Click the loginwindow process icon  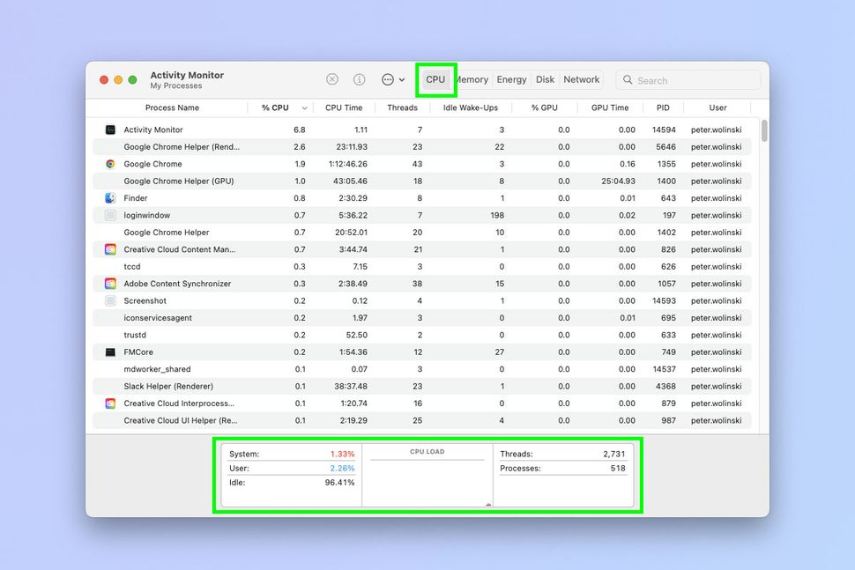coord(109,215)
